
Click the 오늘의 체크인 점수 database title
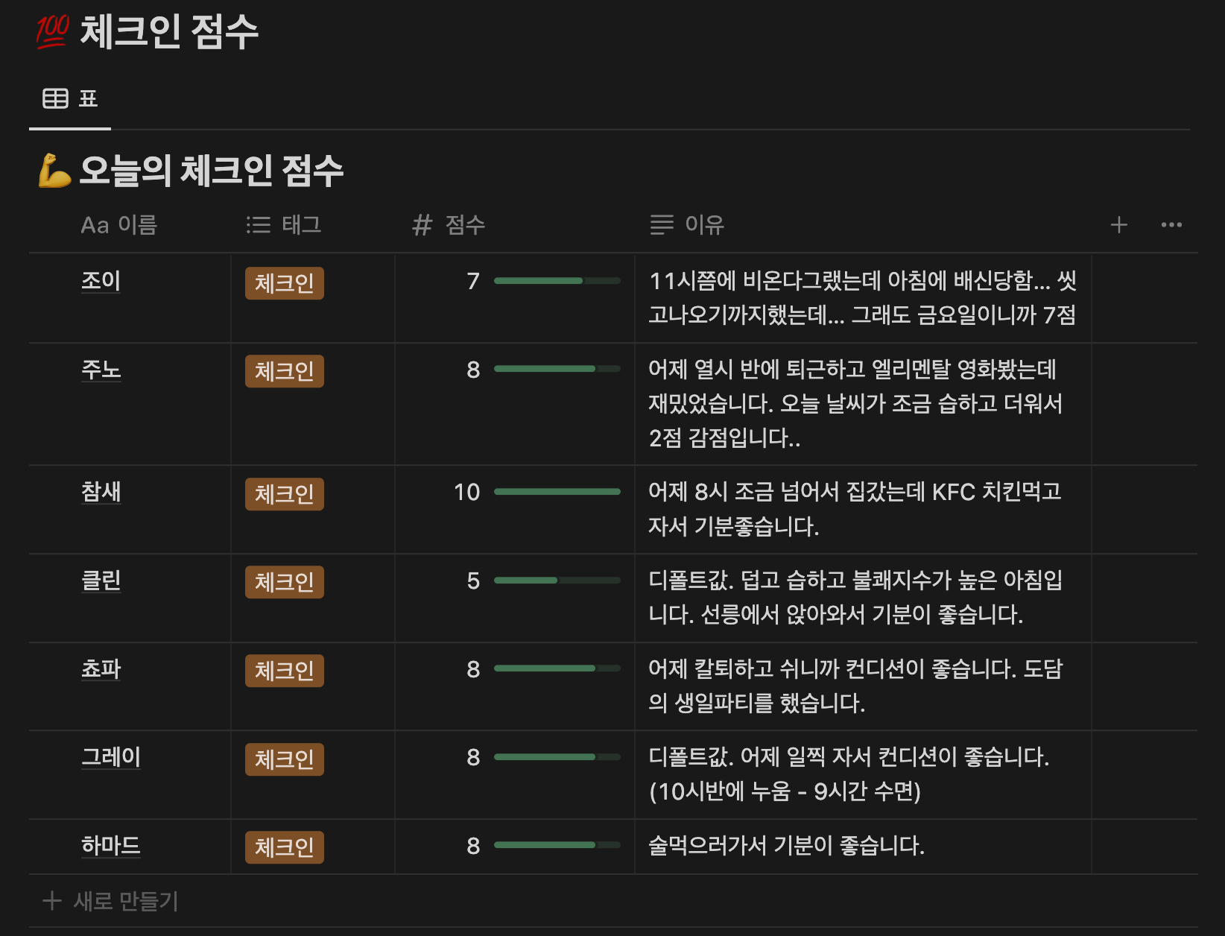[211, 171]
